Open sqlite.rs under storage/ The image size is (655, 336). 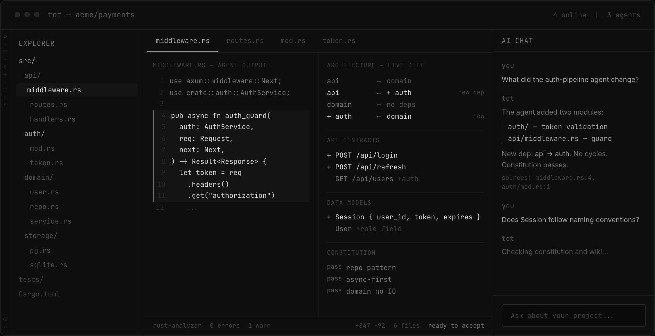(49, 265)
